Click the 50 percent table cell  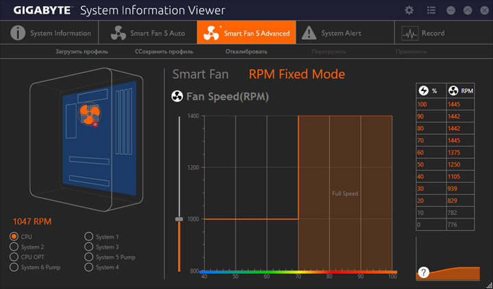(x=431, y=164)
